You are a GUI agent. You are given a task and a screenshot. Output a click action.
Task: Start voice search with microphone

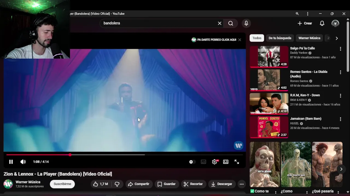point(246,23)
